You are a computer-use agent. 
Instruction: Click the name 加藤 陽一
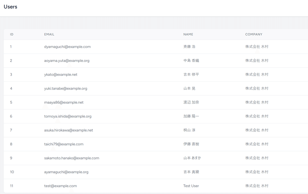(x=191, y=116)
